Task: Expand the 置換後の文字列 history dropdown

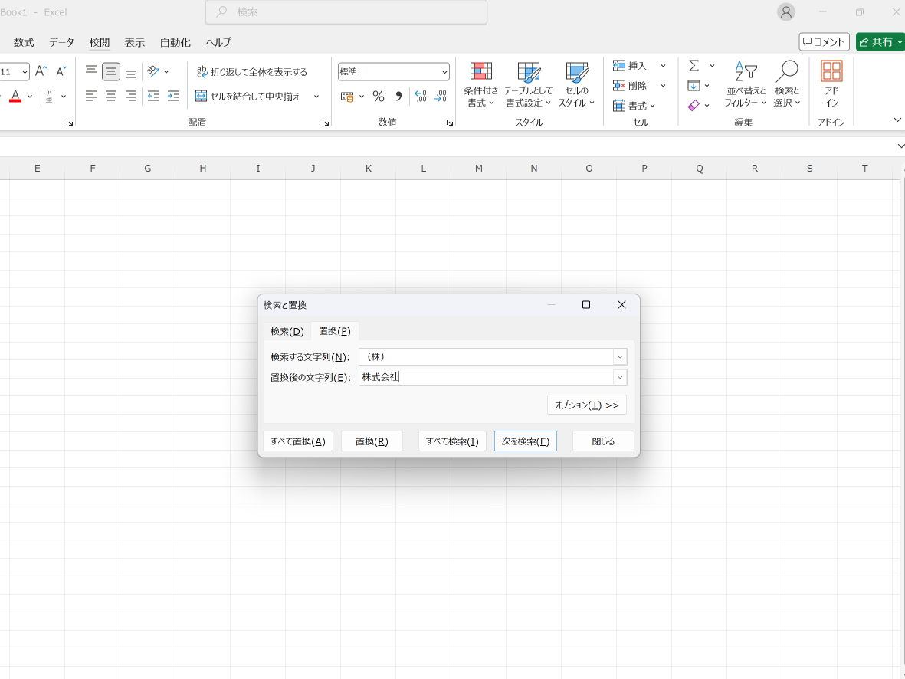Action: (x=620, y=377)
